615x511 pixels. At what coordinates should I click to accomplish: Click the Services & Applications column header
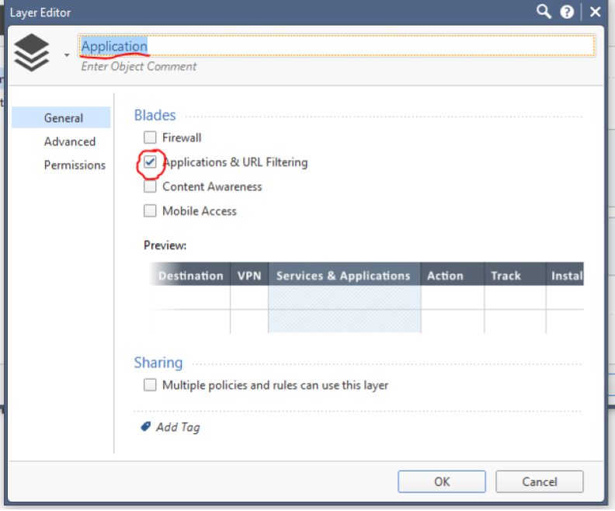[x=344, y=274]
